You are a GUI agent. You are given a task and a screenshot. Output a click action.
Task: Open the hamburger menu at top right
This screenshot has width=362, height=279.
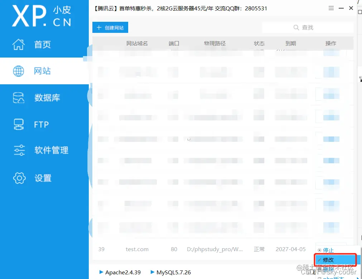coord(331,8)
